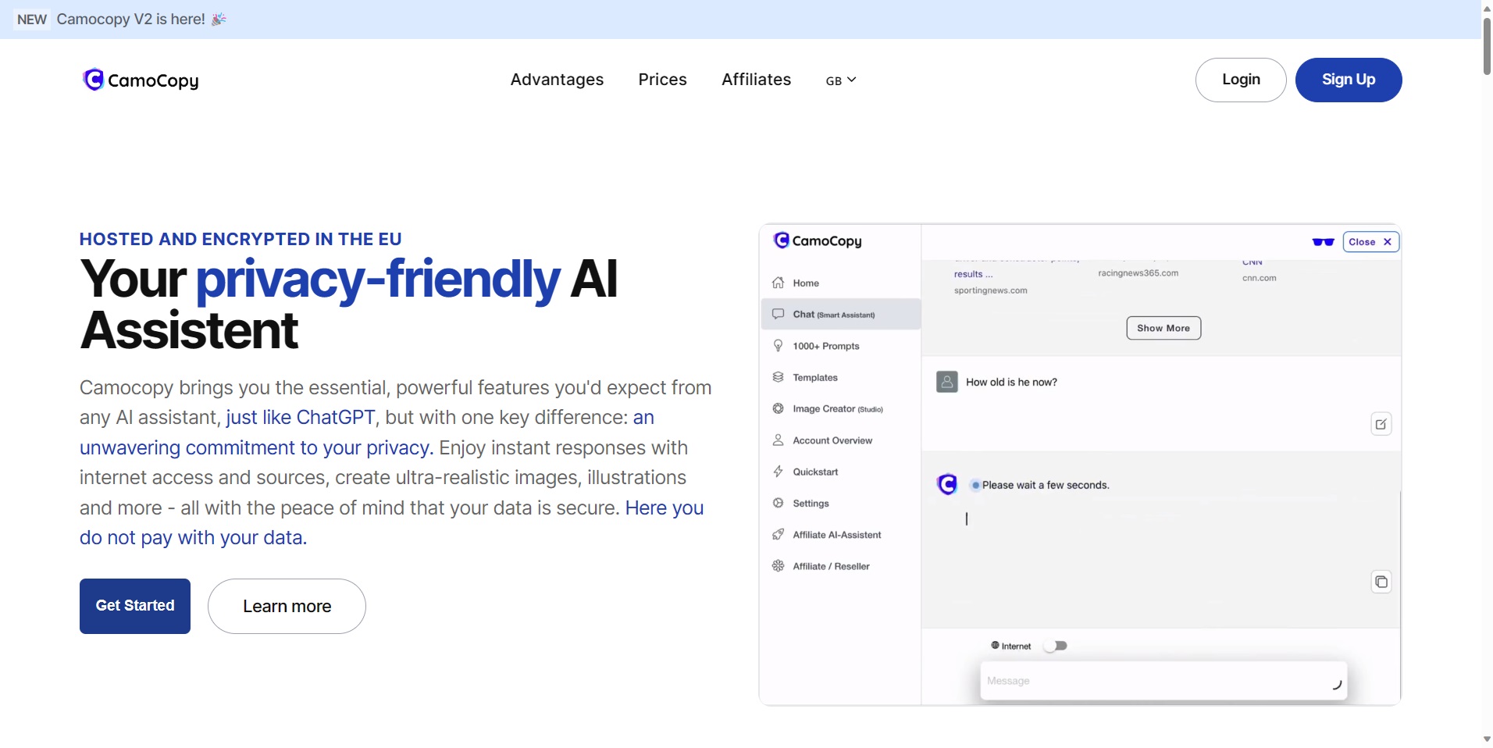Click the NEW badge in the banner
Screen dimensions: 1493x748
tap(32, 19)
